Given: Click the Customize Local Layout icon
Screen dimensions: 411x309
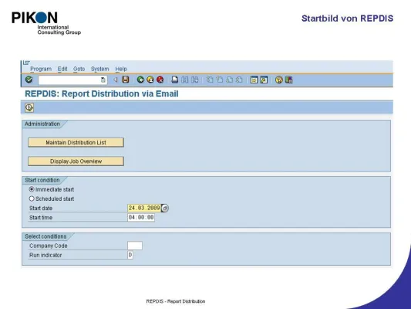Looking at the screenshot, I should 288,80.
